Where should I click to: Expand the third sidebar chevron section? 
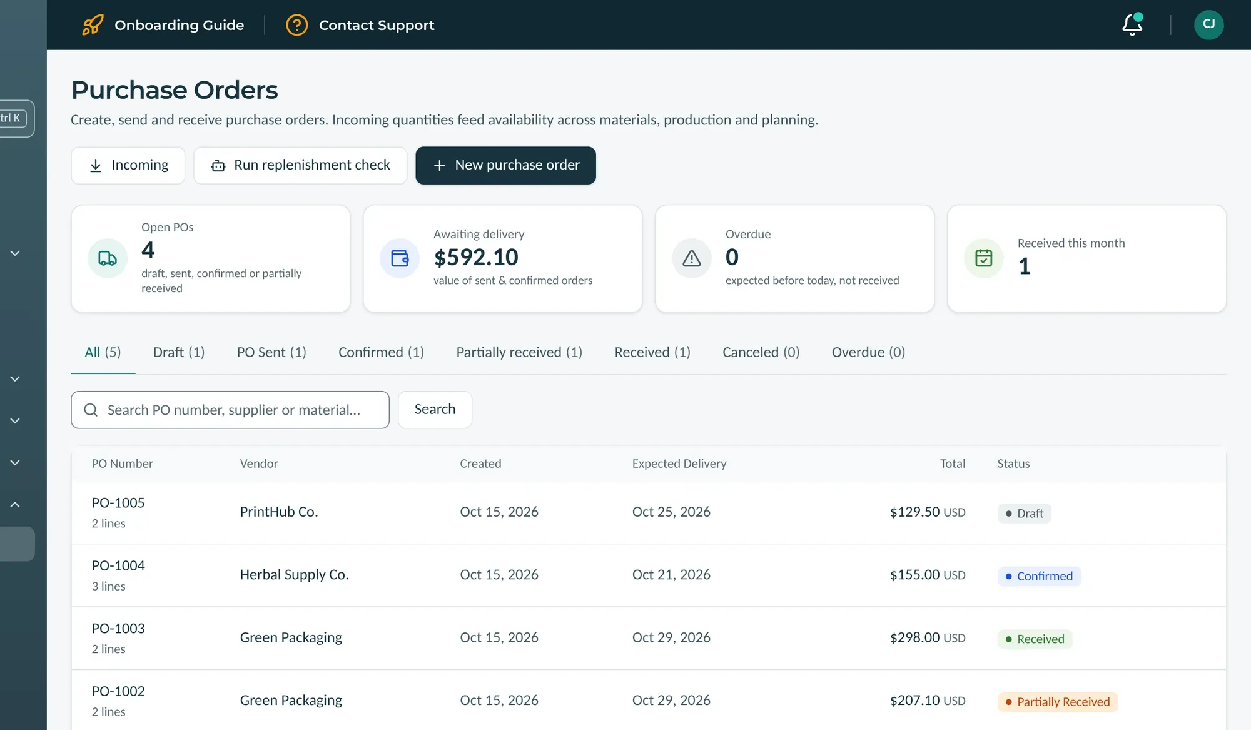coord(15,421)
